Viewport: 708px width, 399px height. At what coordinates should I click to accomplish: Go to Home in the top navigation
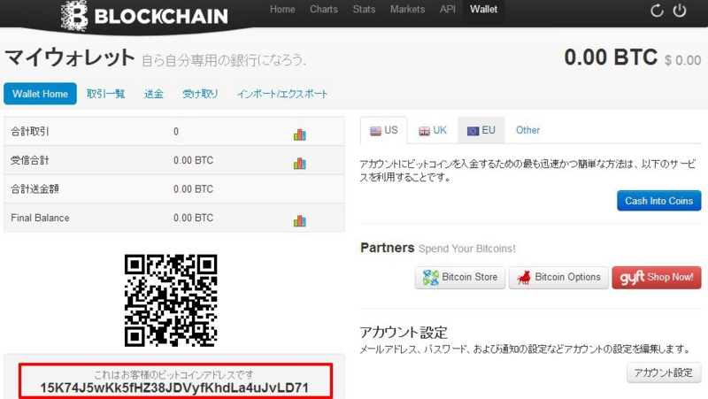[x=282, y=9]
